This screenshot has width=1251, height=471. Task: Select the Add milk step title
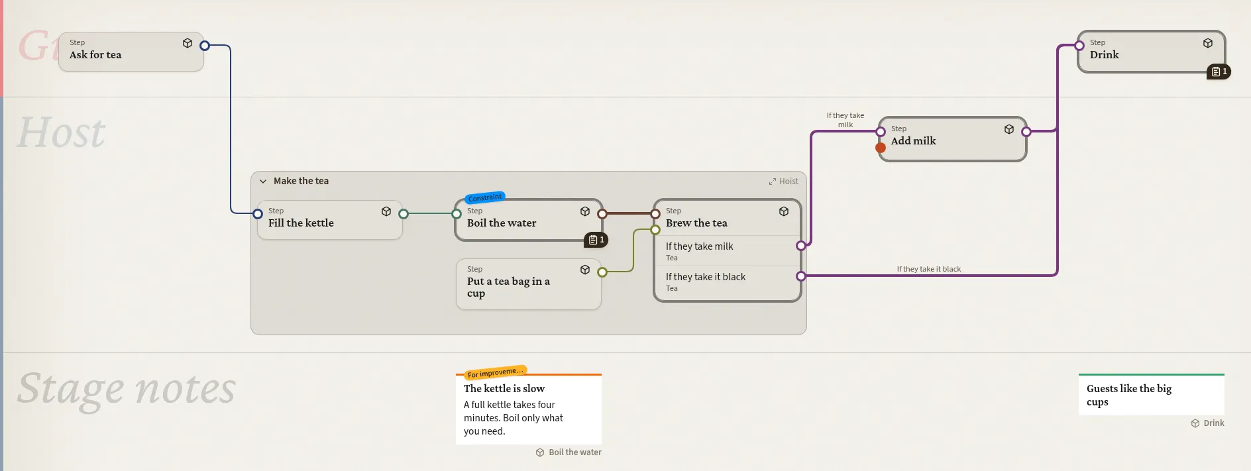913,141
